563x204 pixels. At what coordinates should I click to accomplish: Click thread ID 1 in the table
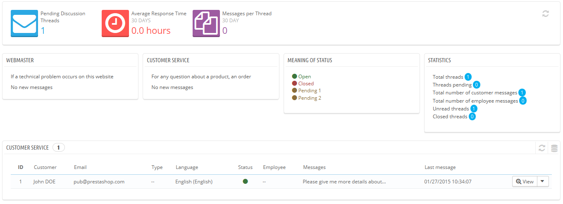(21, 181)
